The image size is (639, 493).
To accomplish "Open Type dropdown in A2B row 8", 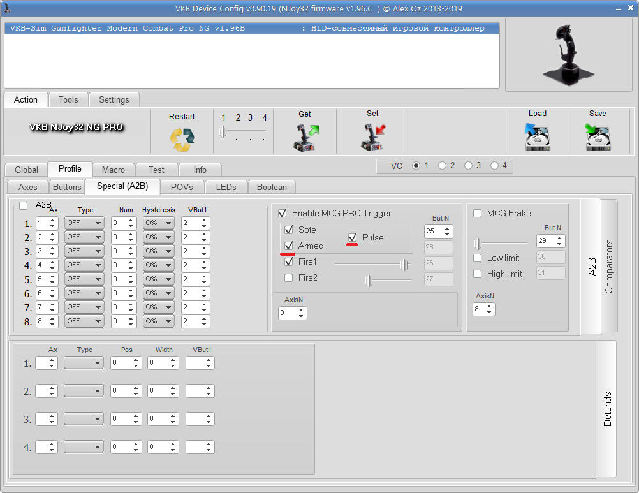I will pos(84,321).
